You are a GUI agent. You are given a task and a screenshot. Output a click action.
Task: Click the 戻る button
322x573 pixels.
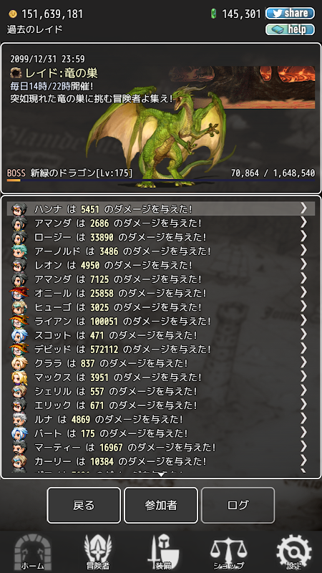(84, 505)
